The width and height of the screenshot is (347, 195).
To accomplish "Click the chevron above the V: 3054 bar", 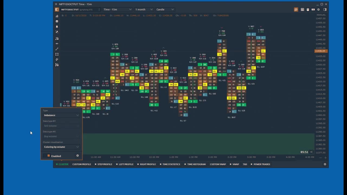I will [x=163, y=48].
